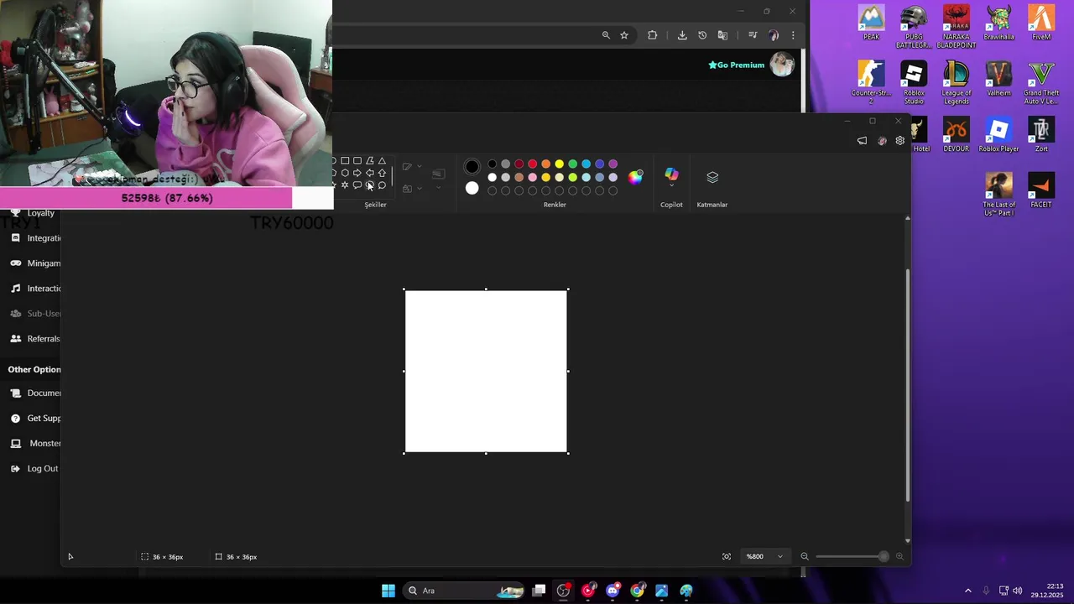The image size is (1074, 604).
Task: Open Sub-Users sidebar item
Action: pyautogui.click(x=35, y=314)
